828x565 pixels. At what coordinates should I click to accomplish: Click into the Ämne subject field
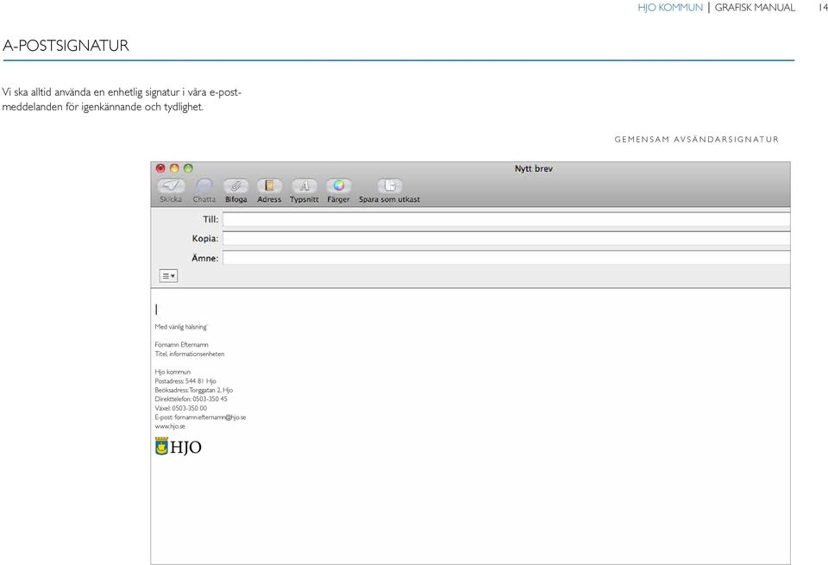(506, 258)
